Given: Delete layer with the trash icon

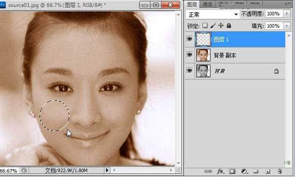Looking at the screenshot, I should 280,171.
